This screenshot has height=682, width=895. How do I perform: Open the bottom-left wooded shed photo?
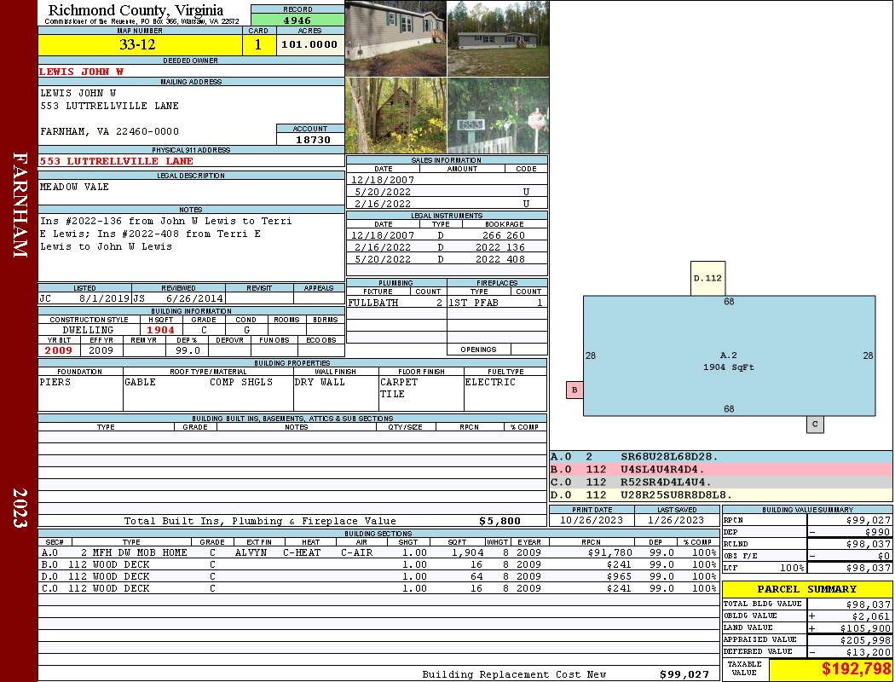tap(396, 116)
